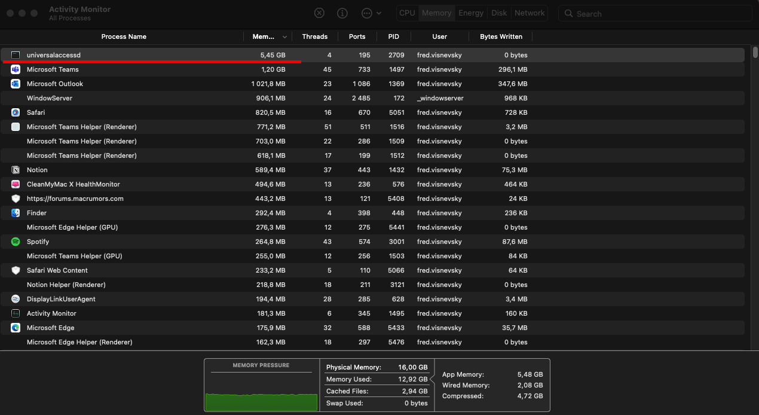Click the 347,6 MB bytes written value

pyautogui.click(x=513, y=84)
